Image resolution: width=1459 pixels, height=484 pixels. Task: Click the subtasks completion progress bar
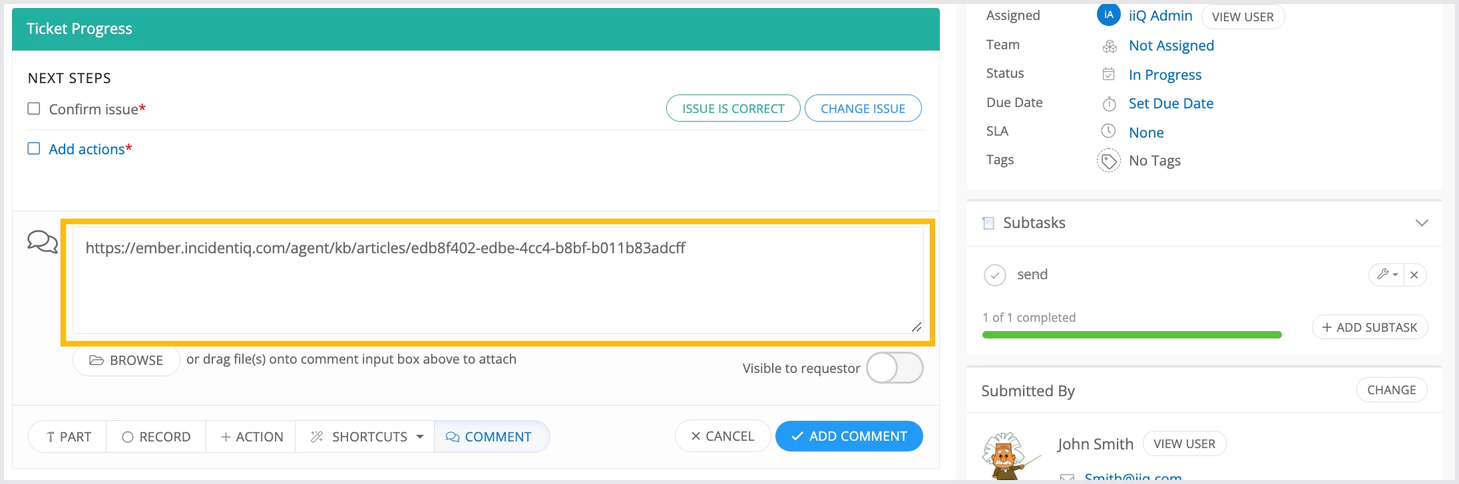click(x=1132, y=334)
